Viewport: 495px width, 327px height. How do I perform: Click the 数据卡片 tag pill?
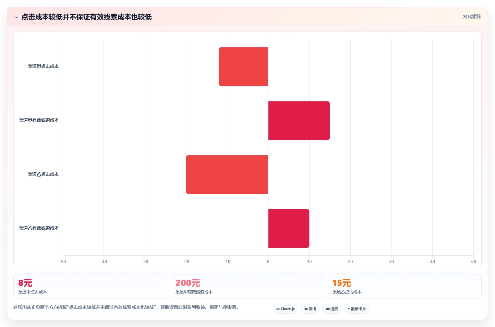click(357, 309)
